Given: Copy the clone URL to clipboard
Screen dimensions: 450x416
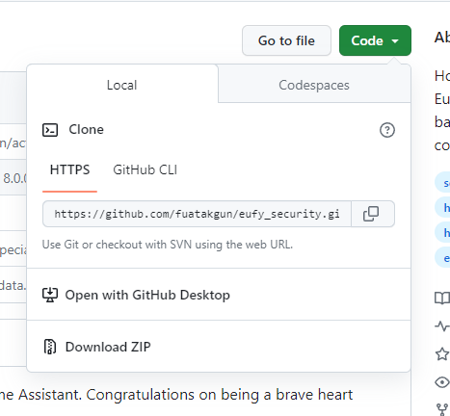Looking at the screenshot, I should 371,214.
